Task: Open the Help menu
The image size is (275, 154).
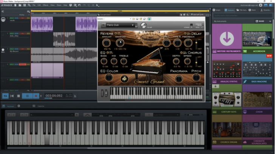Action: click(x=65, y=5)
